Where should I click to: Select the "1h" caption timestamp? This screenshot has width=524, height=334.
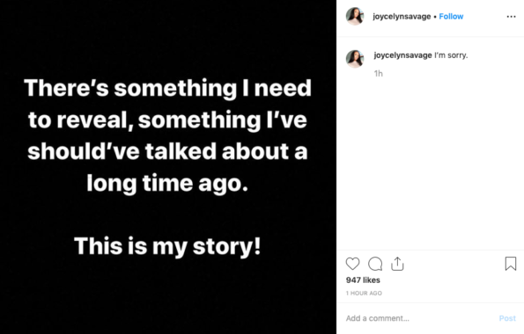pyautogui.click(x=379, y=74)
